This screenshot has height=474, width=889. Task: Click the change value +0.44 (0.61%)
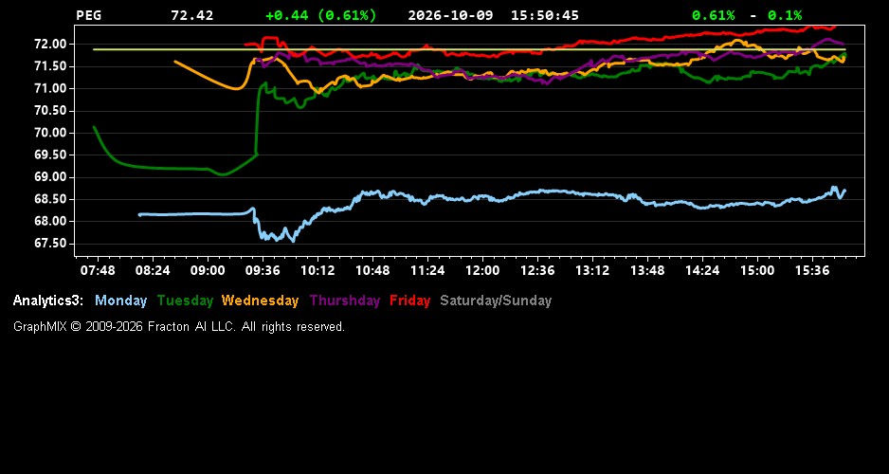[321, 15]
